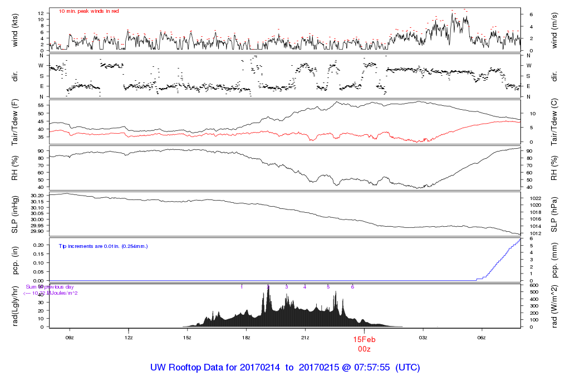Click the "Tair/Tdew (C)" axis label
Screen dimensions: 570x390
(x=554, y=122)
